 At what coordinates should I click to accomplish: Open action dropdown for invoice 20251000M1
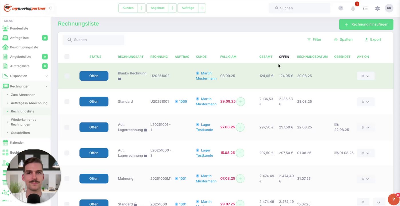click(x=366, y=179)
